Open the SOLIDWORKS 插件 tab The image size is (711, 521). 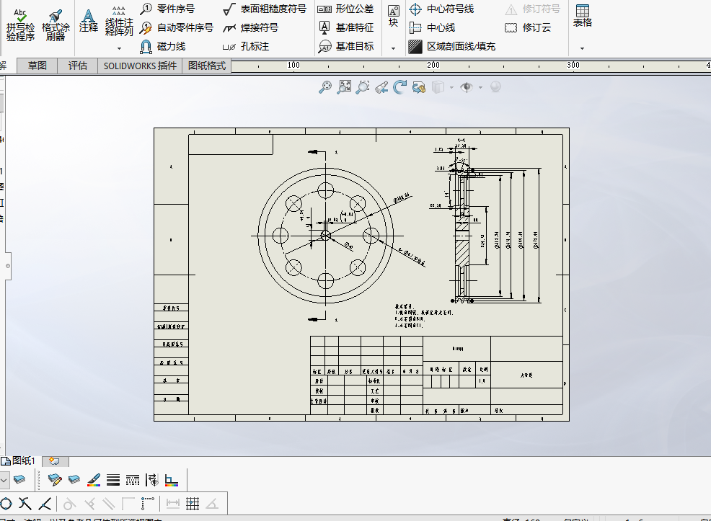click(x=140, y=66)
